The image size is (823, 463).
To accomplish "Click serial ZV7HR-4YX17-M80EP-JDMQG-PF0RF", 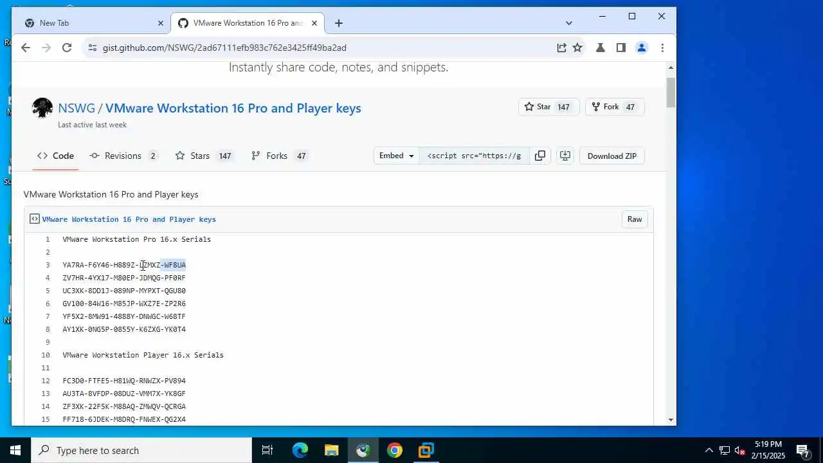I will (x=124, y=278).
